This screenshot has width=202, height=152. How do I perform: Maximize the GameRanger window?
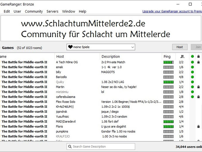(190, 4)
